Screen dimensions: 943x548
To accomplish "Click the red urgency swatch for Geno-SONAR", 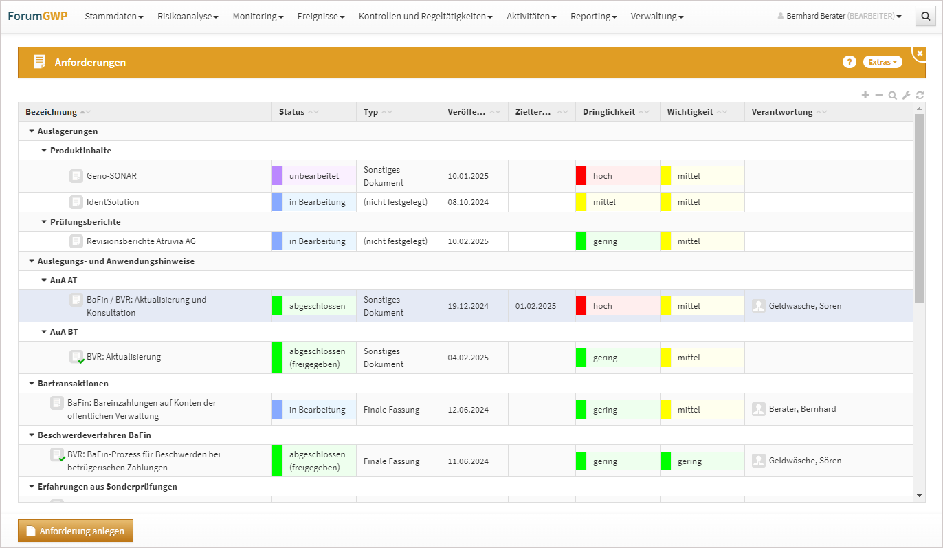I will [x=581, y=176].
